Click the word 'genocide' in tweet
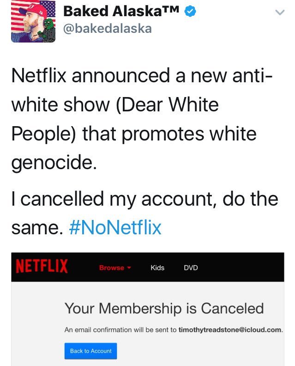The image size is (295, 366). point(52,162)
